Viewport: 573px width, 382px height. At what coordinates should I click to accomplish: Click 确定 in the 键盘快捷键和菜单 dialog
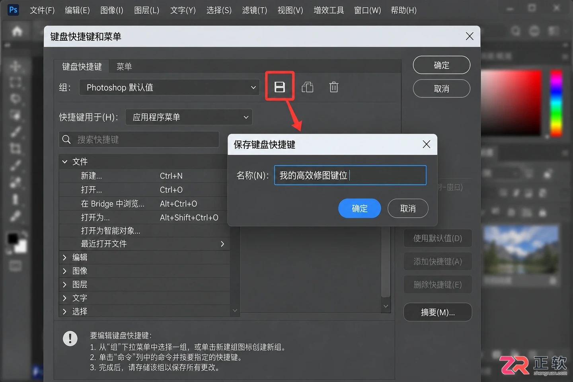(x=442, y=65)
